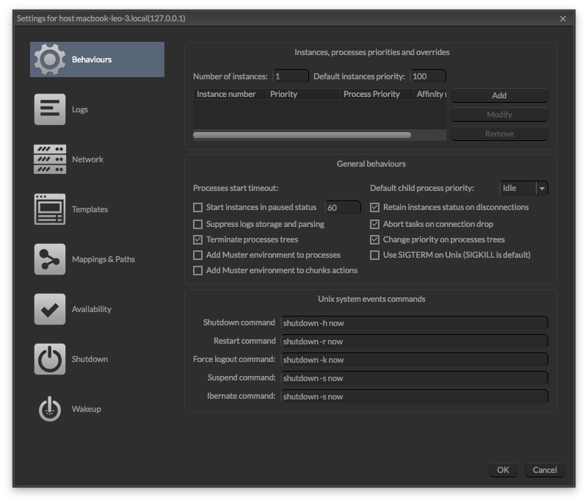Open Default child process priority dropdown
Viewport: 588px width, 503px height.
tap(523, 189)
